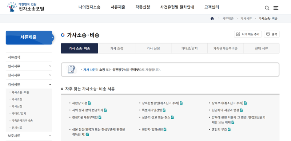The image size is (291, 141).
Task: Open the 실종의 선고 또는 취소 link
Action: [156, 117]
